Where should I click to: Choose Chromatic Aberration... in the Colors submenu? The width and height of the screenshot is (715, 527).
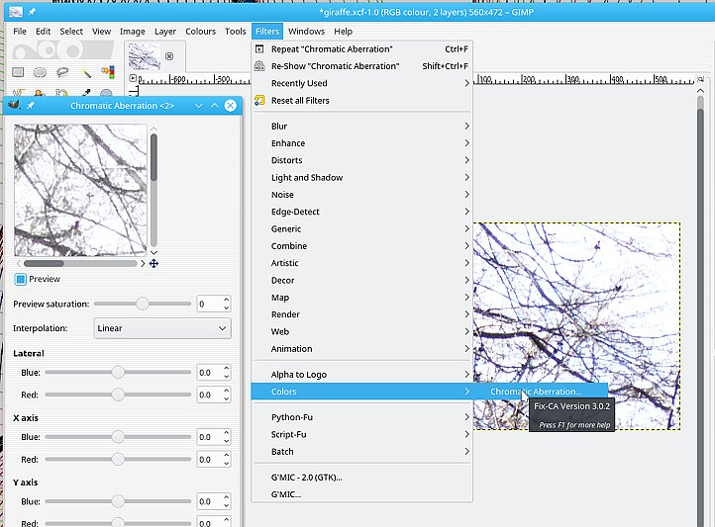[540, 392]
